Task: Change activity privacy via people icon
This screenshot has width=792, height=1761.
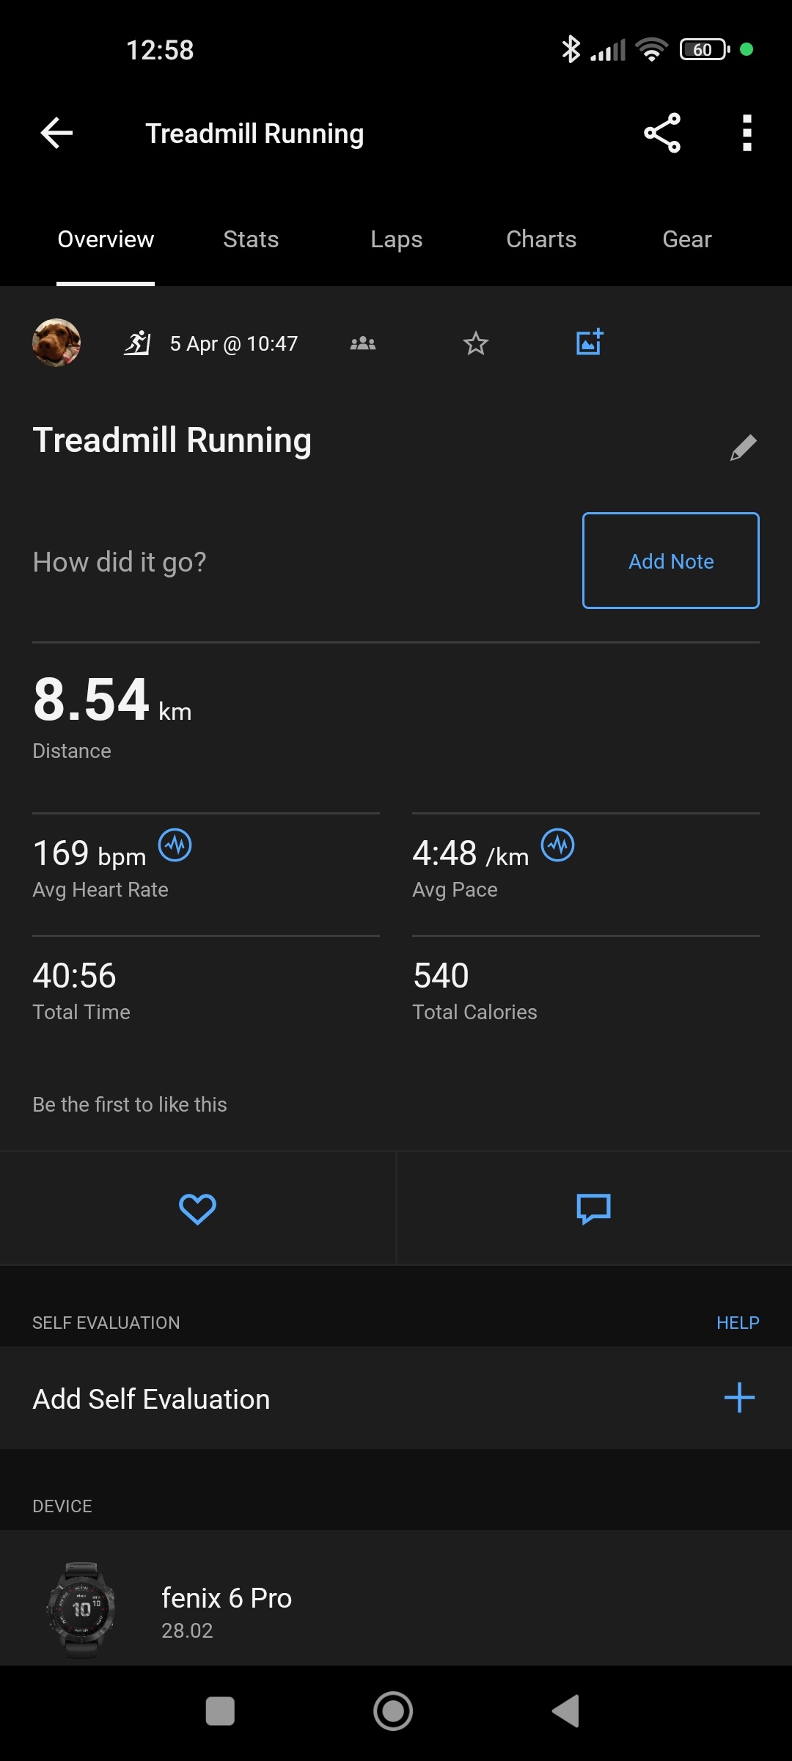Action: [x=363, y=343]
